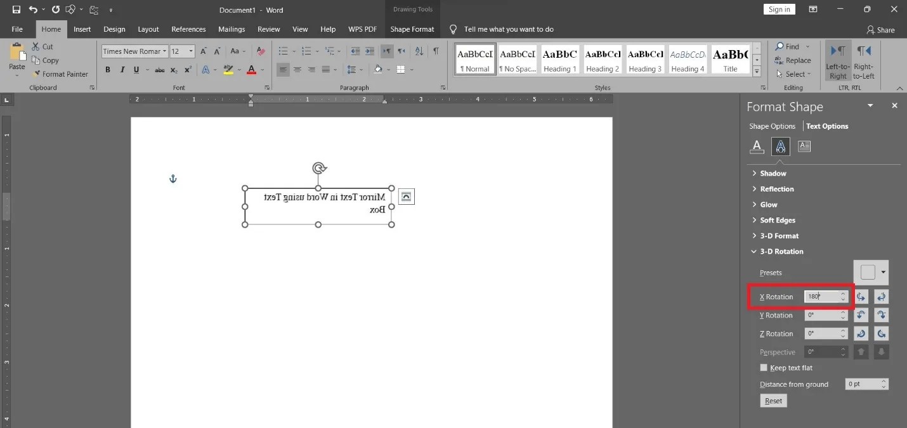Expand the Shadow section

(773, 172)
